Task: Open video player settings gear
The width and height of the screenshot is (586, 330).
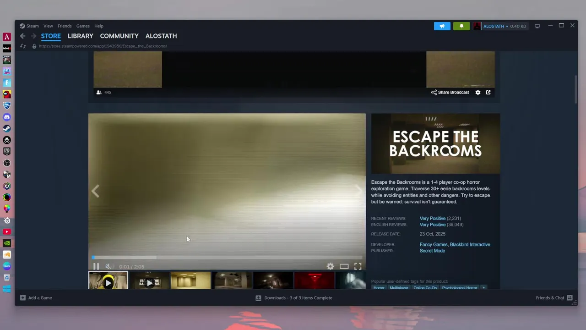Action: point(330,266)
